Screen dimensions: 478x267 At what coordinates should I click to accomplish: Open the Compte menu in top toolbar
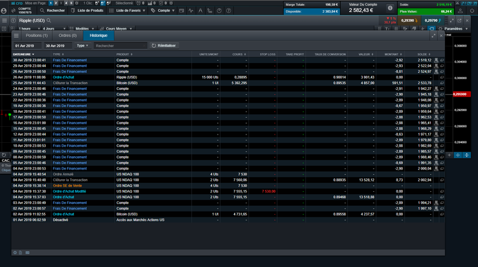point(166,11)
